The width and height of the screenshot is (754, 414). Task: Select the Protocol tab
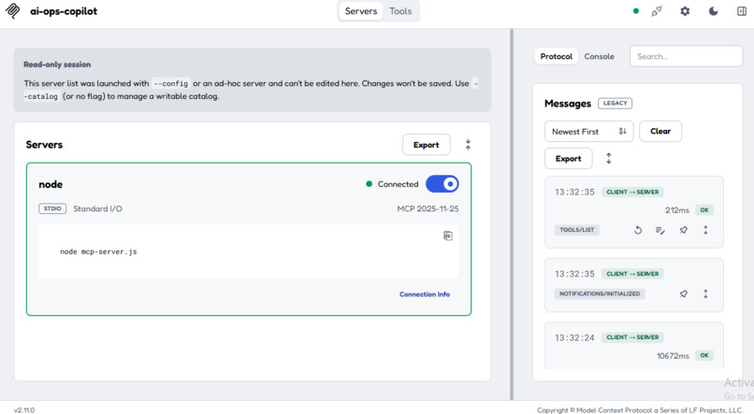[x=557, y=56]
